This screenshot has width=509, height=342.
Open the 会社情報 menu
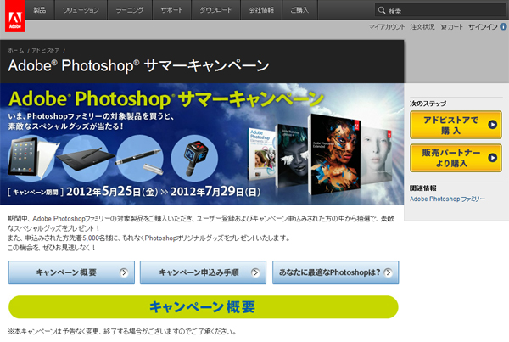pyautogui.click(x=261, y=10)
